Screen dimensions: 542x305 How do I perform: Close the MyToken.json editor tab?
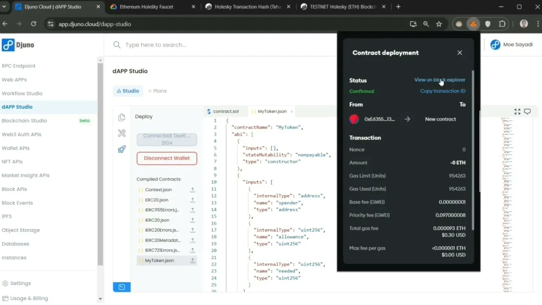[292, 111]
